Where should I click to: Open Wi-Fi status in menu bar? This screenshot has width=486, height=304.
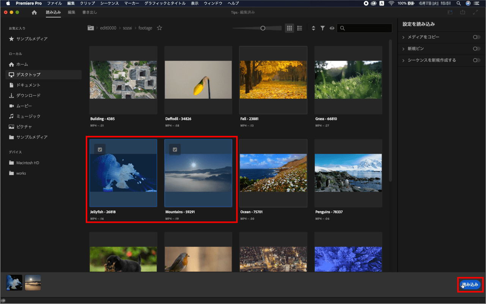click(x=391, y=3)
